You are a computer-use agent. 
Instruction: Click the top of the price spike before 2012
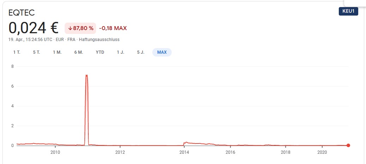click(x=87, y=75)
